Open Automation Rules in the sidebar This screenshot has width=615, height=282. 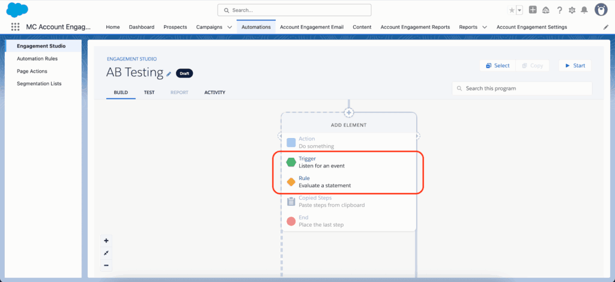(37, 59)
